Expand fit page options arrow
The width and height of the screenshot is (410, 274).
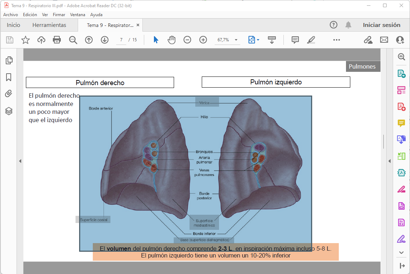coord(258,40)
